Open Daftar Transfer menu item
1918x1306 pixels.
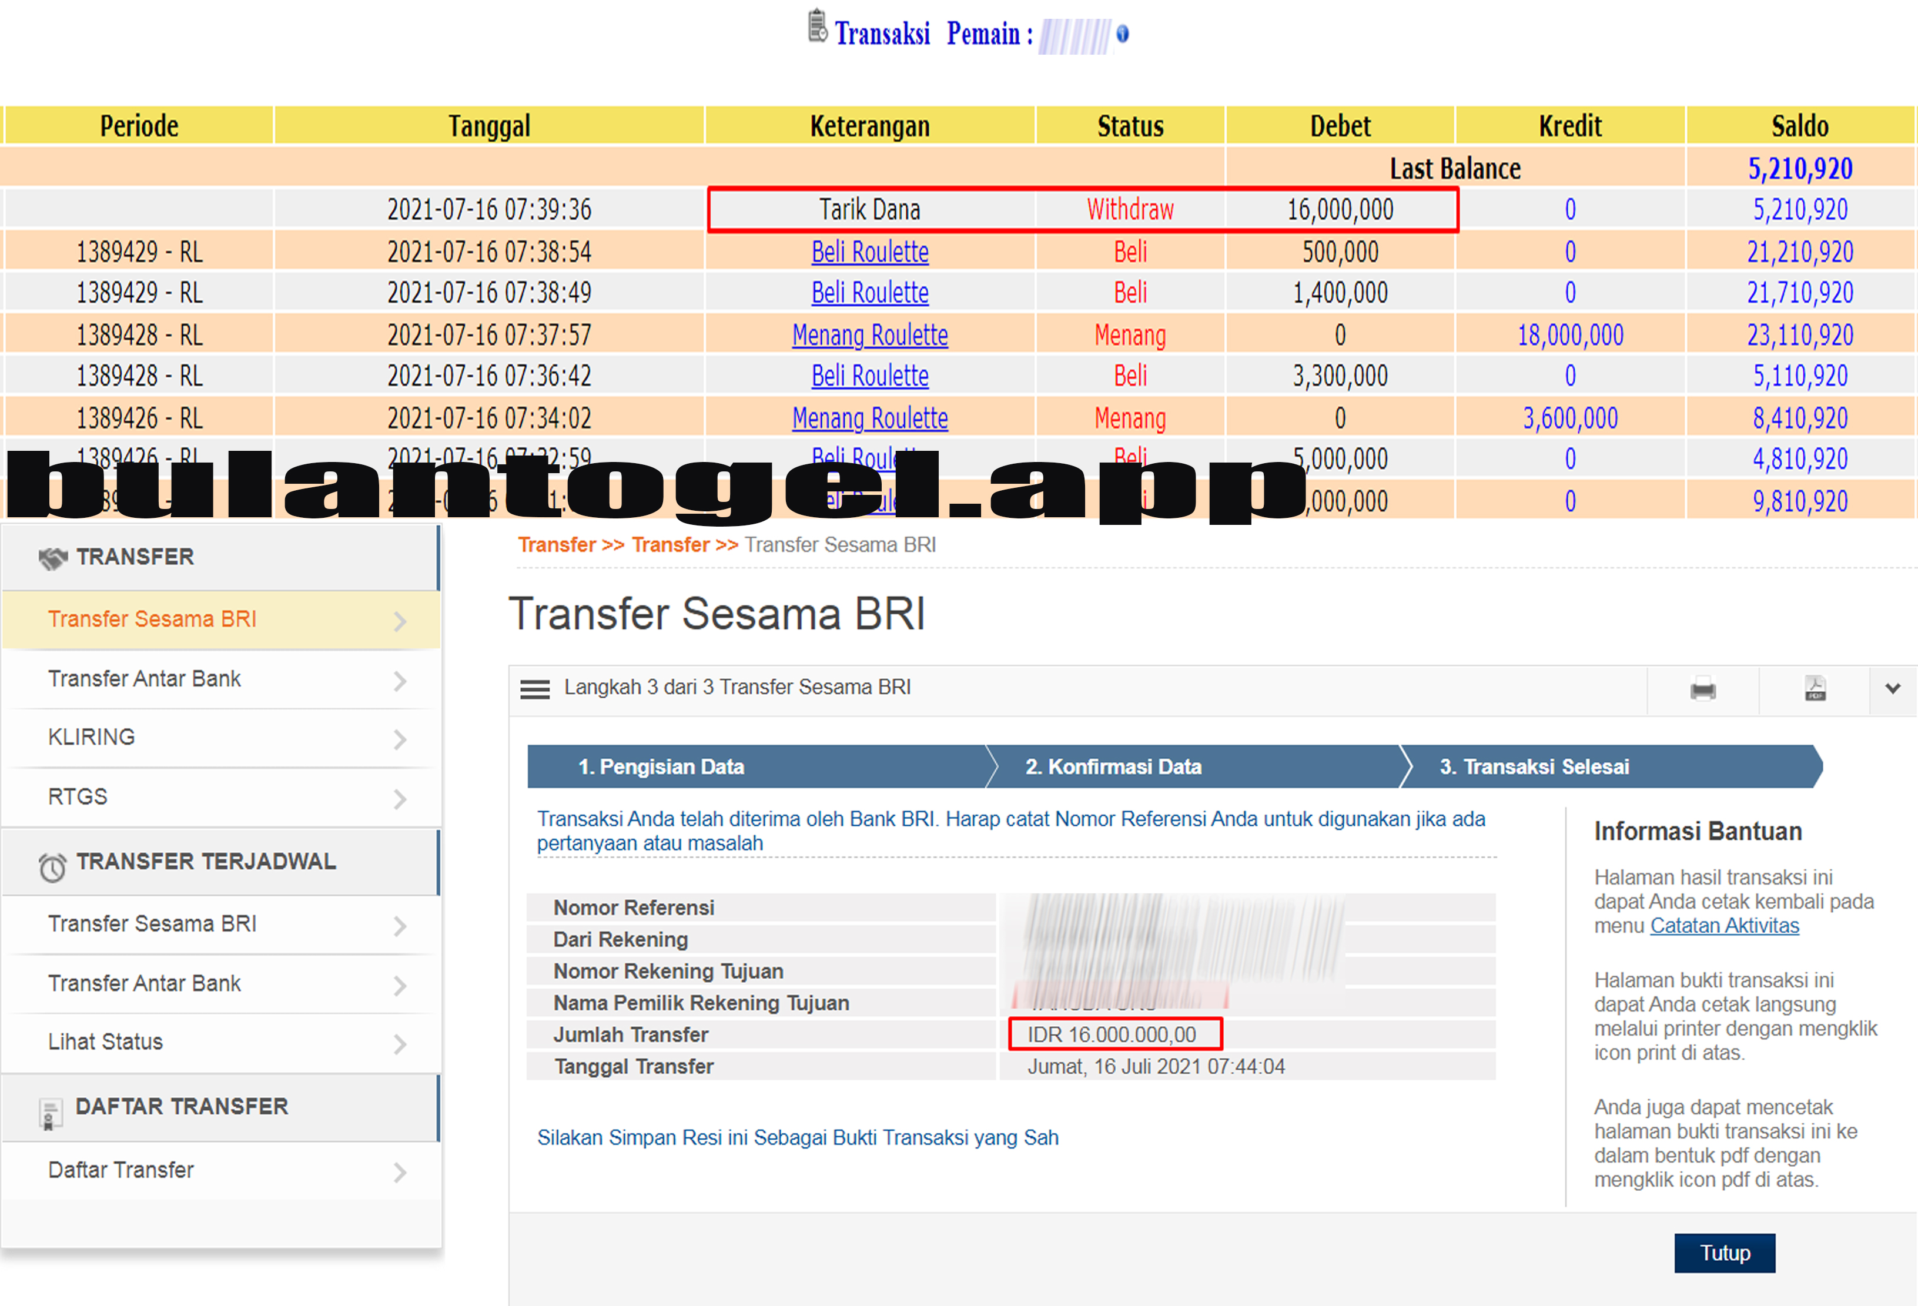[x=220, y=1171]
